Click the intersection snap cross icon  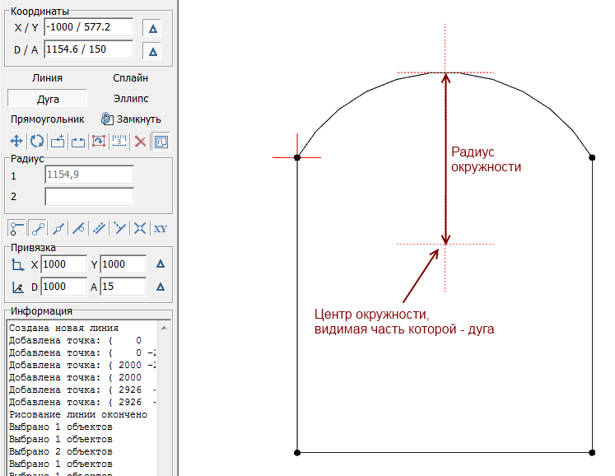pos(140,228)
